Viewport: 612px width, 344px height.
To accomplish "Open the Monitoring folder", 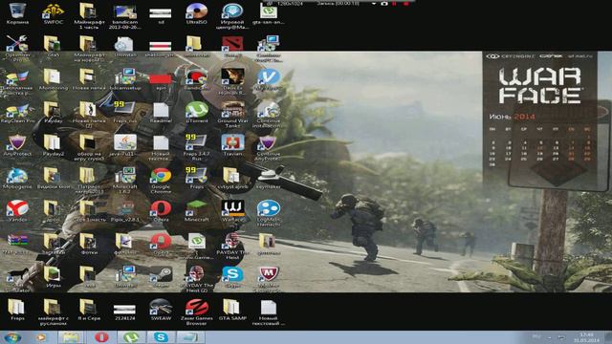I will [x=53, y=78].
